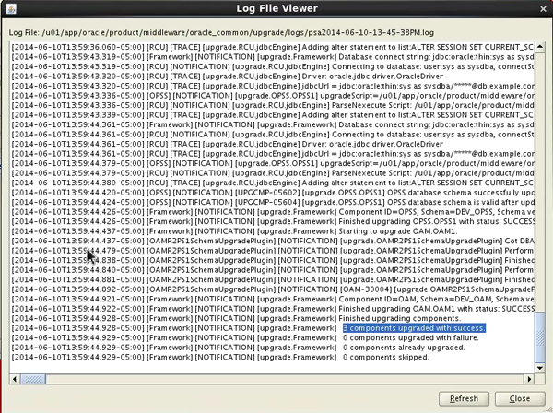Click vertical scrollbar down arrow
553x413 pixels.
click(x=540, y=368)
